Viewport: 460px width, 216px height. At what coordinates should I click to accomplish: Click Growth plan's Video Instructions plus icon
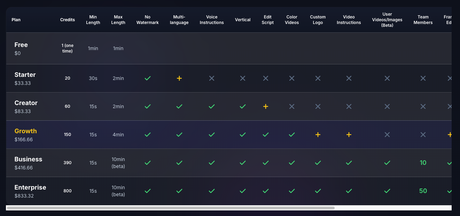tap(349, 135)
